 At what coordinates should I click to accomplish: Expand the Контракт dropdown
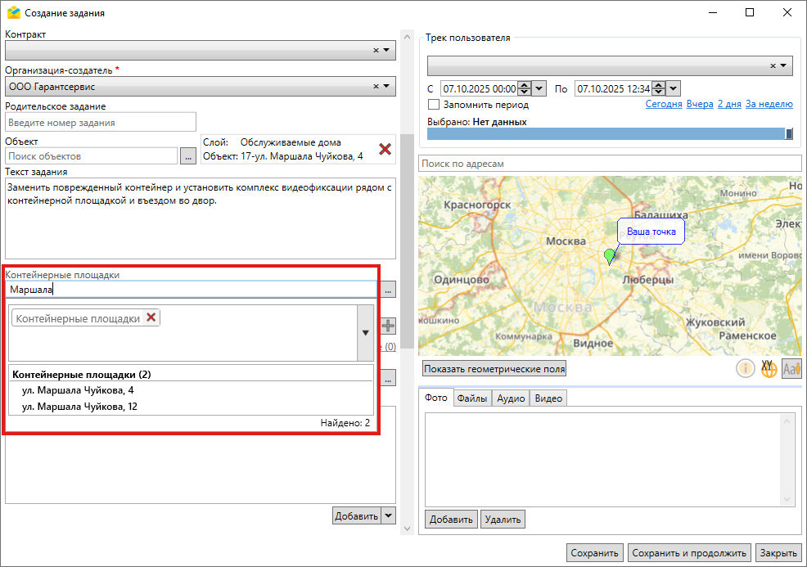386,50
